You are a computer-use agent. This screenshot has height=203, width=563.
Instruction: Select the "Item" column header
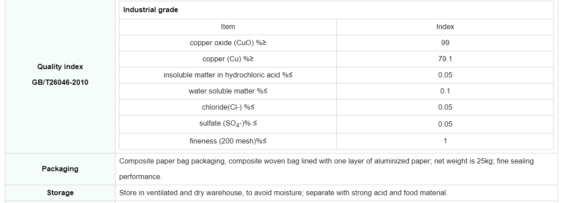pyautogui.click(x=228, y=27)
